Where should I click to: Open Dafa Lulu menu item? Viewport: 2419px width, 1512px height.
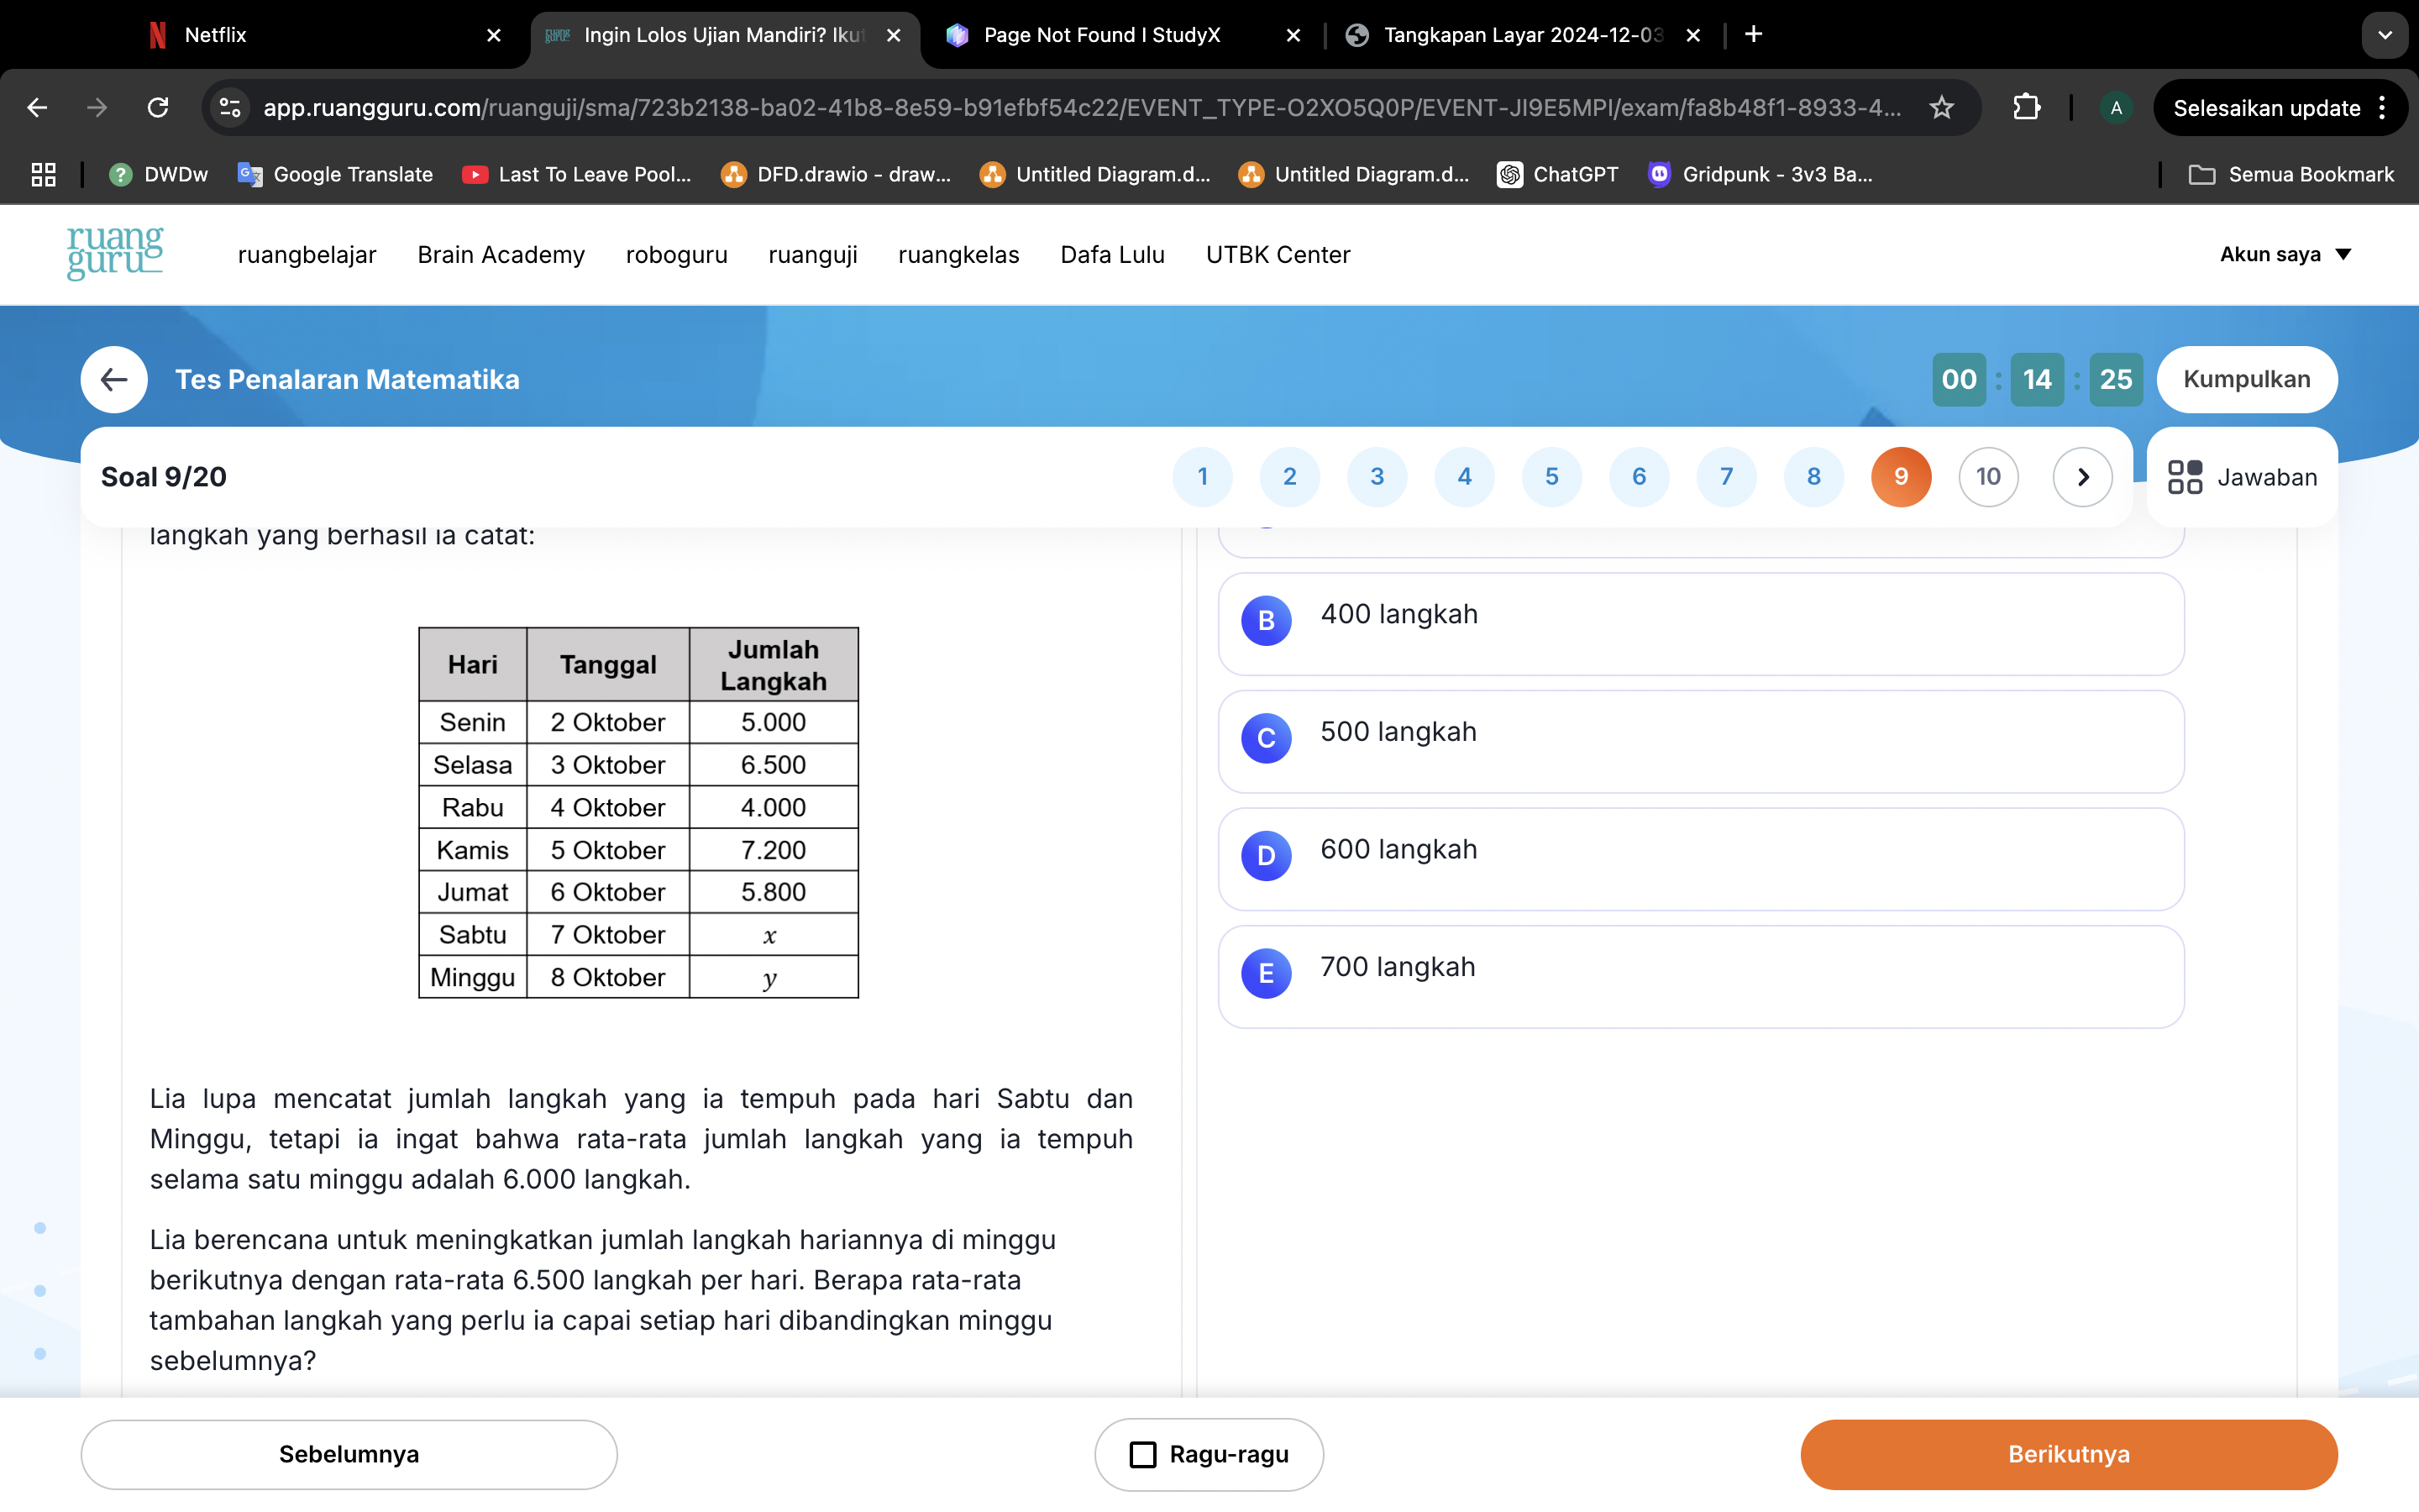click(x=1113, y=254)
